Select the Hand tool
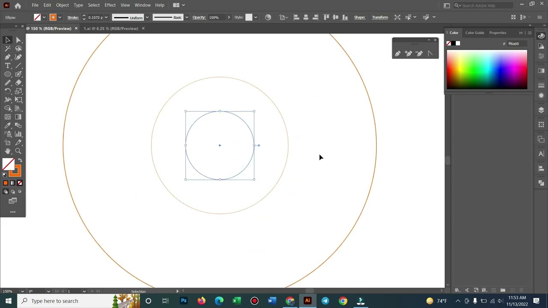548x308 pixels. pos(8,151)
